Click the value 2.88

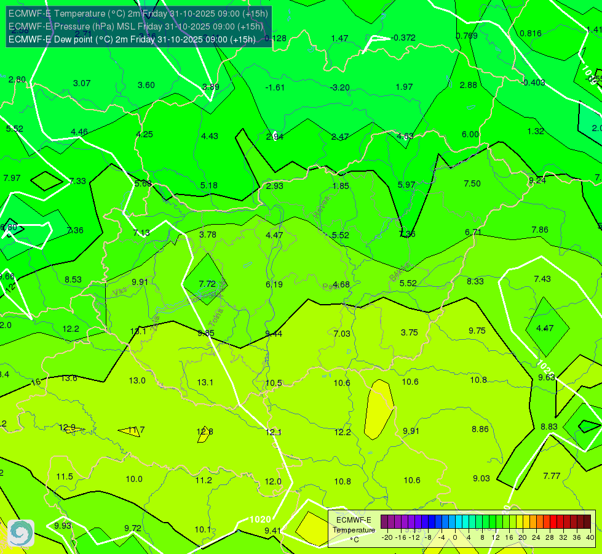click(469, 86)
